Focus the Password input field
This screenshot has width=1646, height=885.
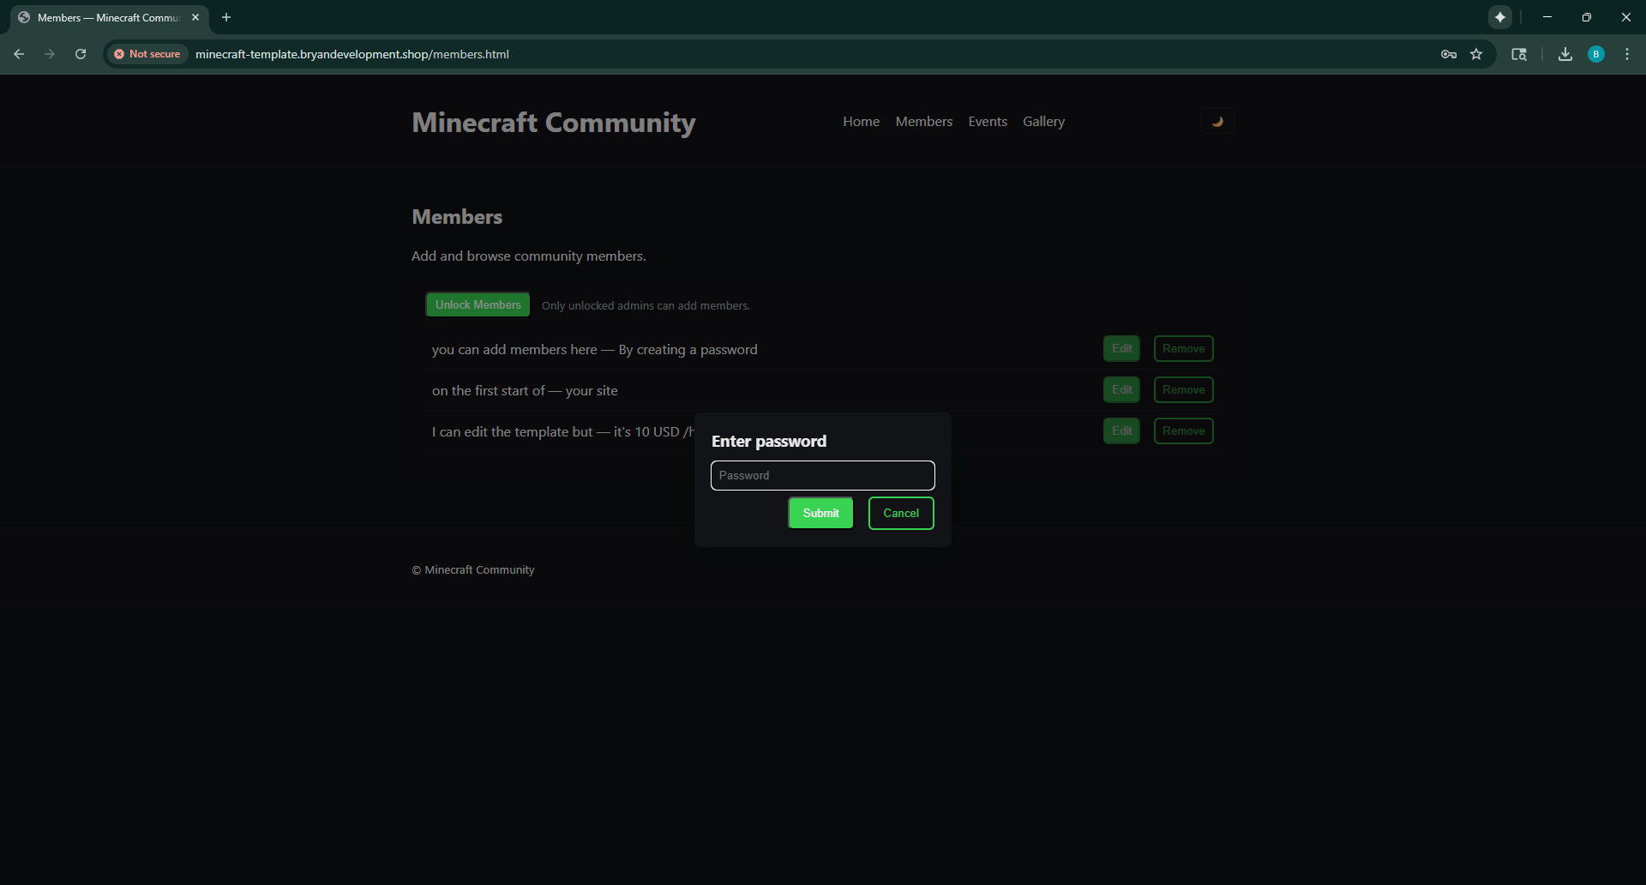[822, 475]
